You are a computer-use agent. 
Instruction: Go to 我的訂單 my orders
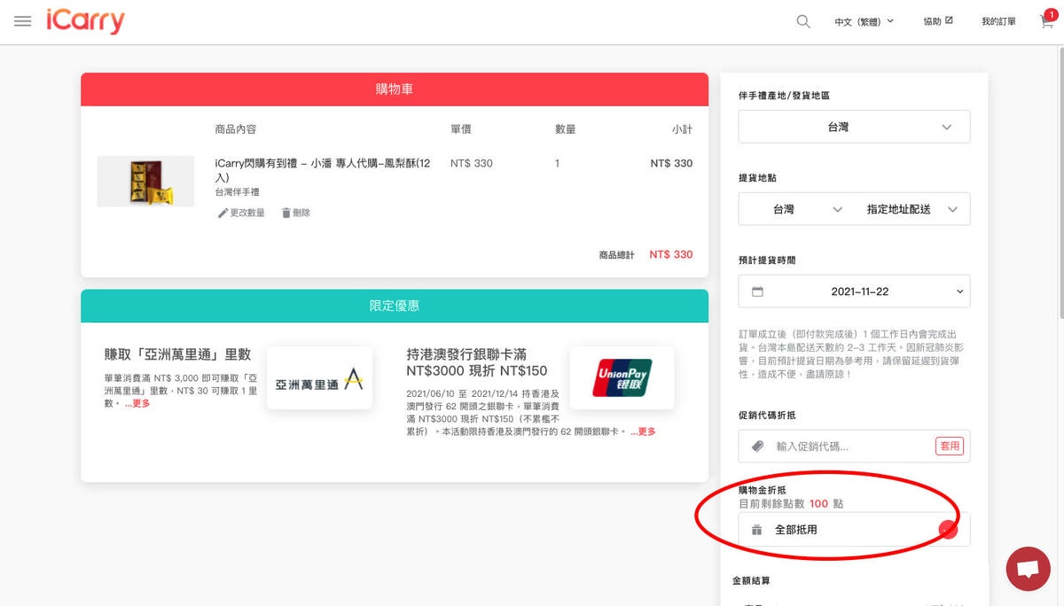coord(998,21)
